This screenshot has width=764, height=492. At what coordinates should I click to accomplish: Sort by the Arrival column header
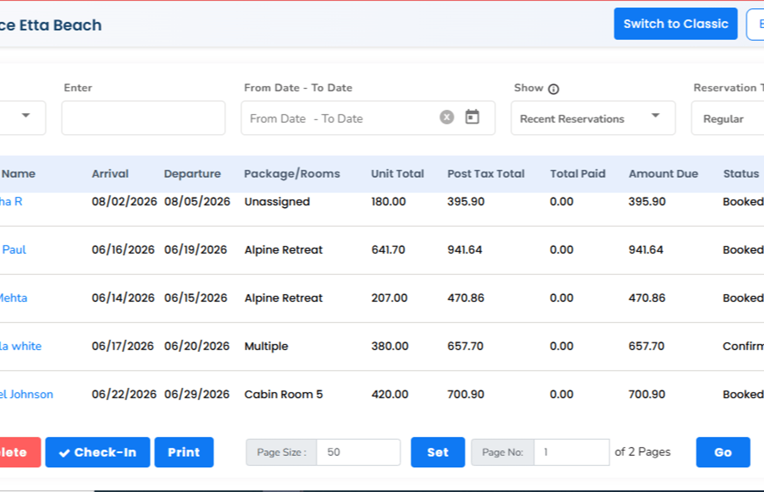coord(110,174)
